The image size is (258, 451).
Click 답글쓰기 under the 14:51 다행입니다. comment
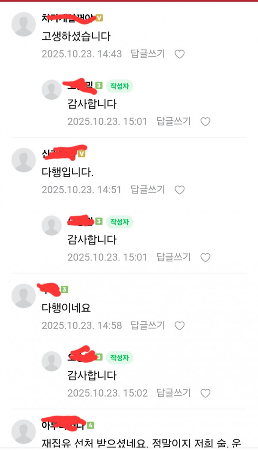[148, 190]
